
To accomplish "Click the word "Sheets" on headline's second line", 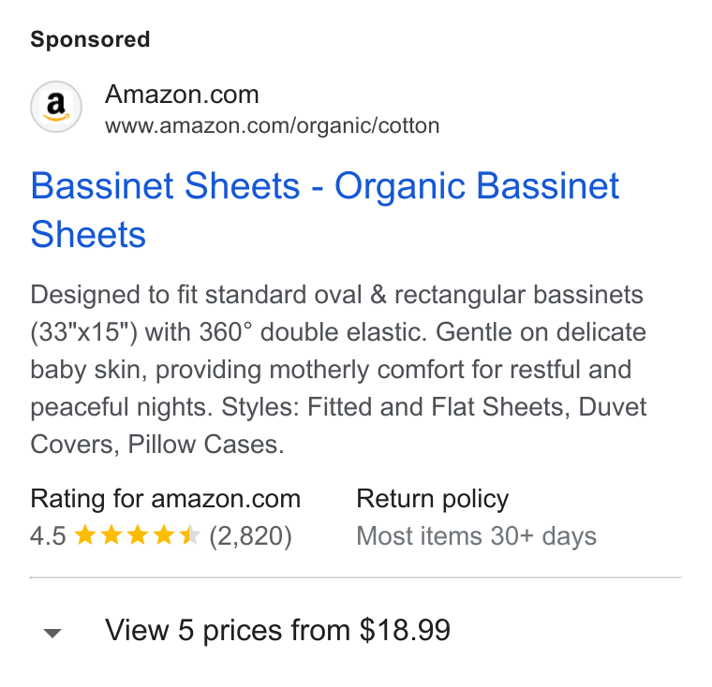I will 88,234.
